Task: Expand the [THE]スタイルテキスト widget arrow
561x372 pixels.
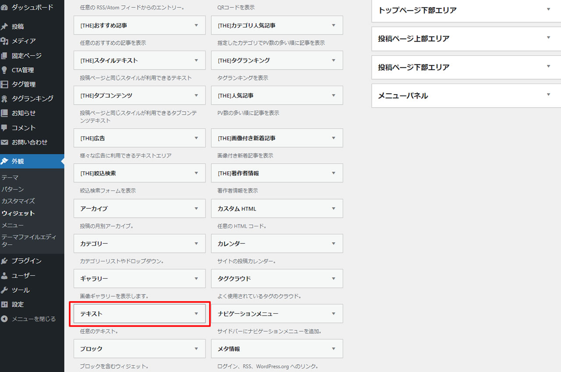Action: 196,60
